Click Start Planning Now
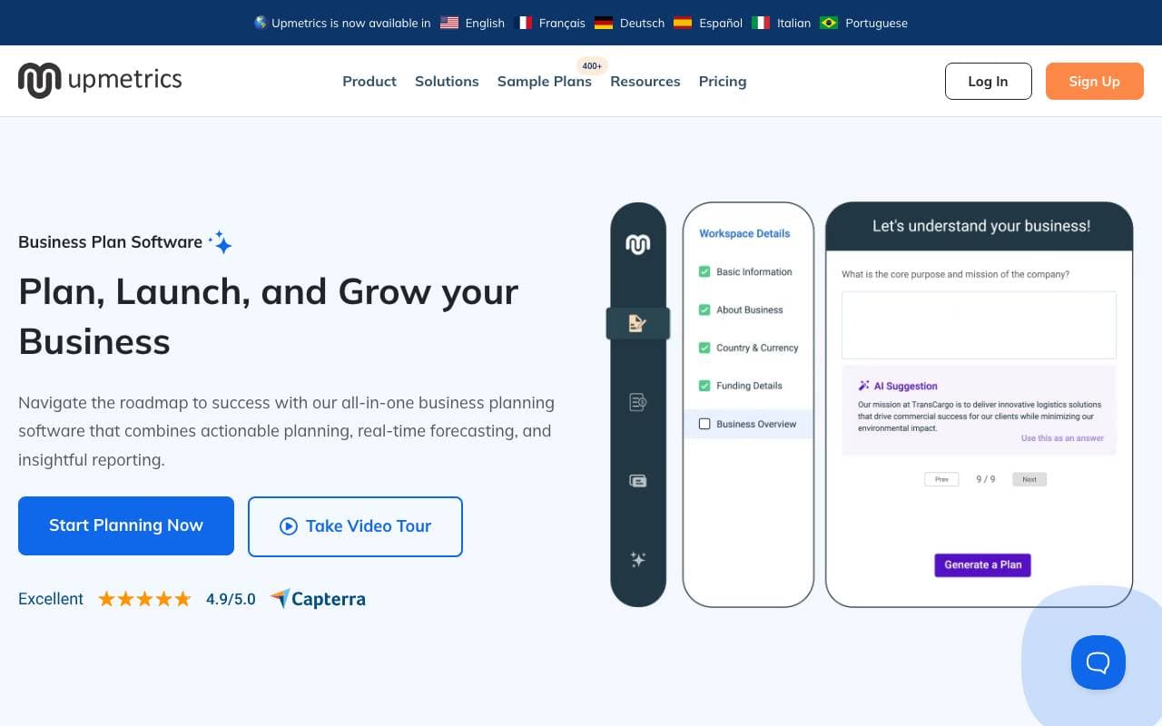The width and height of the screenshot is (1162, 726). coord(126,525)
